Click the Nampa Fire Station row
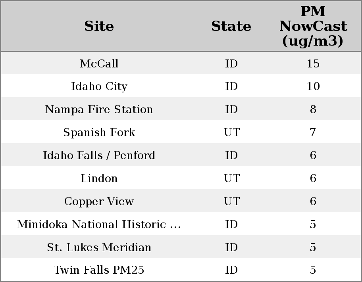 pyautogui.click(x=99, y=109)
